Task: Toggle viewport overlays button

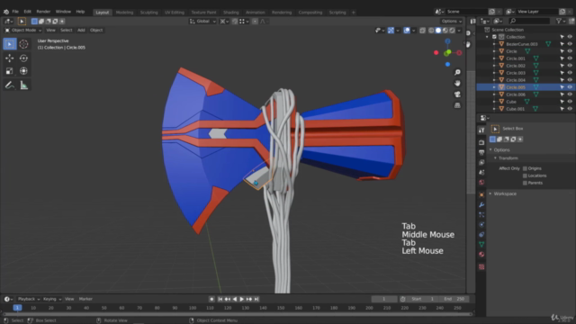Action: pos(407,31)
